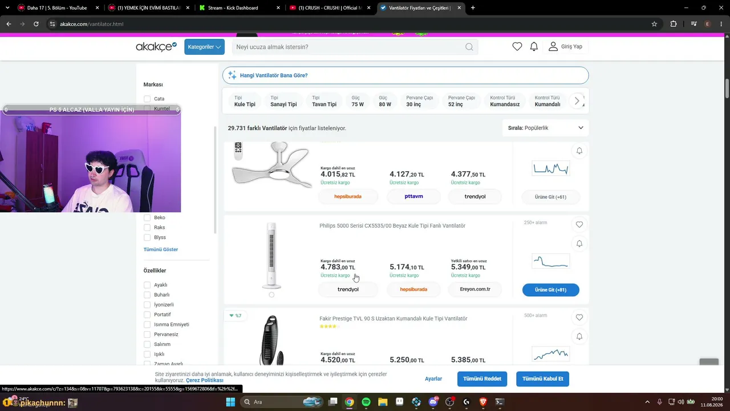The width and height of the screenshot is (730, 411).
Task: Check the Beko brand filter
Action: click(147, 217)
